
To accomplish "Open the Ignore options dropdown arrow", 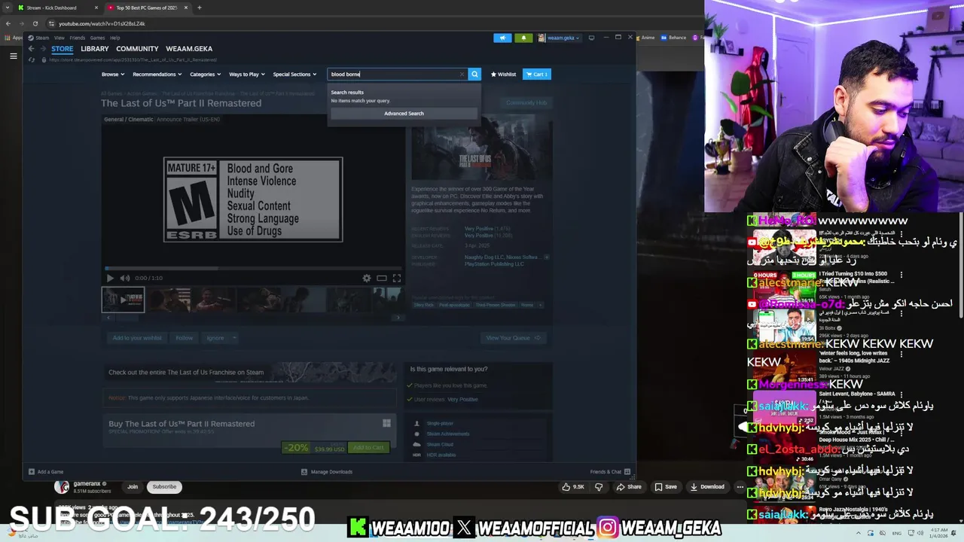I will (x=234, y=338).
